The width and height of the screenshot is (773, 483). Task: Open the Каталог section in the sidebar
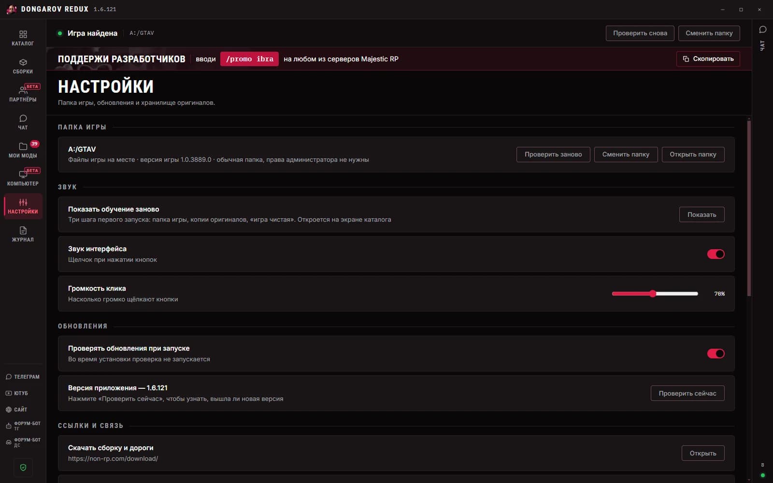click(23, 38)
